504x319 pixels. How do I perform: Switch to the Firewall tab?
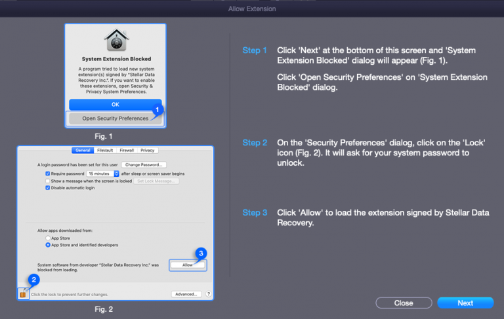pyautogui.click(x=127, y=150)
